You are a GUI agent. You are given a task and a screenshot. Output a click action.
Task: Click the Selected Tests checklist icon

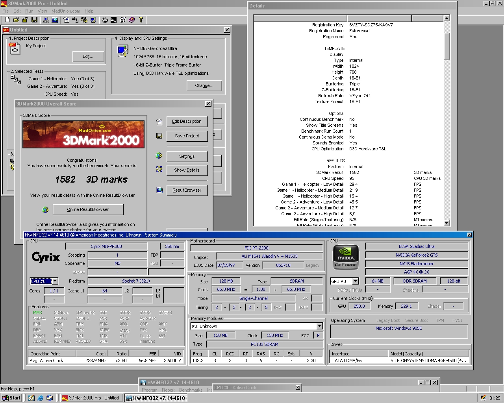[x=16, y=79]
